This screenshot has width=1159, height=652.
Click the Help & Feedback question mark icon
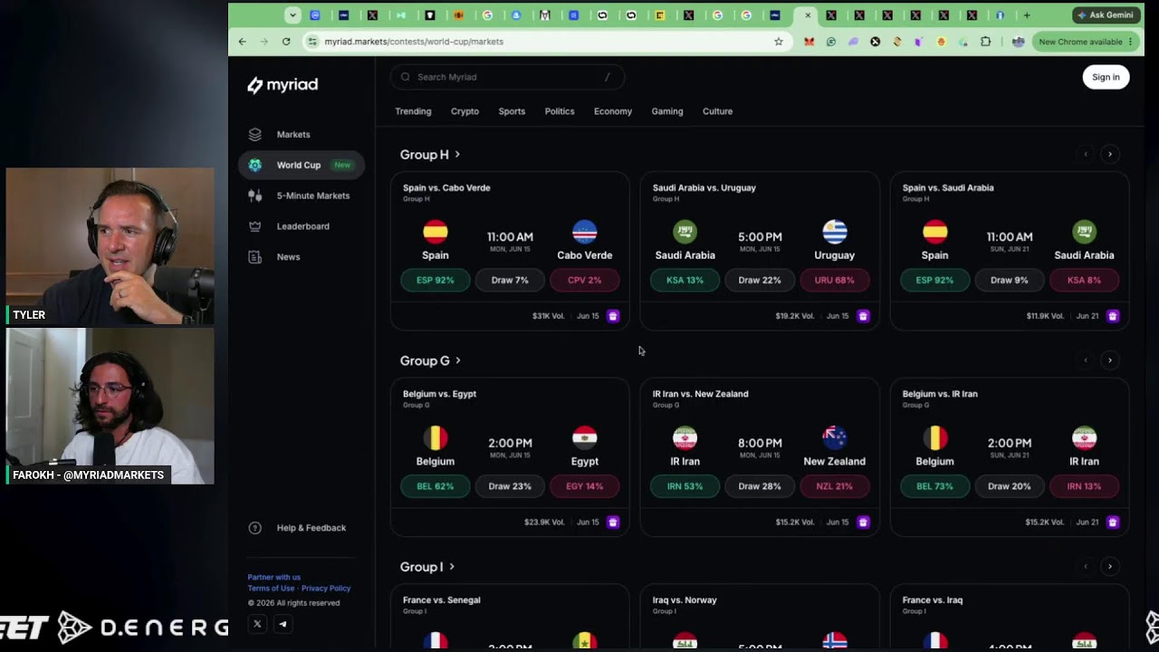coord(255,528)
